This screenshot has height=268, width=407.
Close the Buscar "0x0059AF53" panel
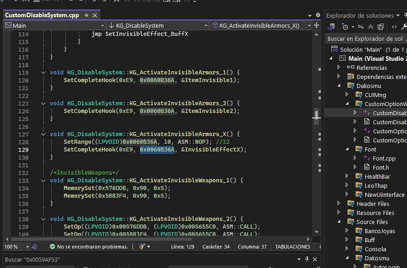[315, 259]
